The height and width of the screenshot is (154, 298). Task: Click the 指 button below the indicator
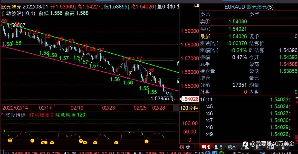182,147
